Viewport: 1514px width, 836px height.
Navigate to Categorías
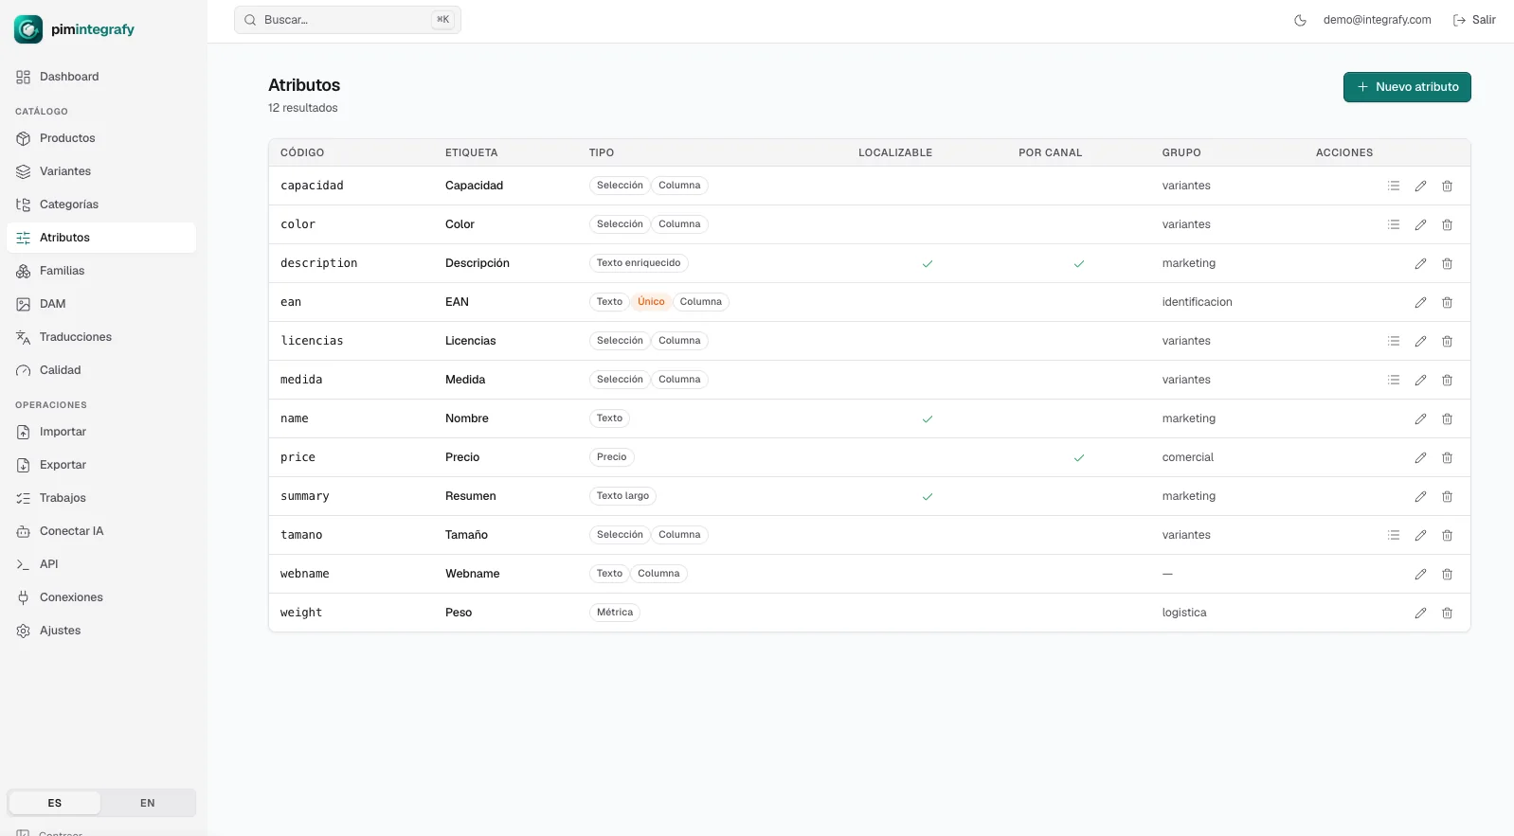101,205
